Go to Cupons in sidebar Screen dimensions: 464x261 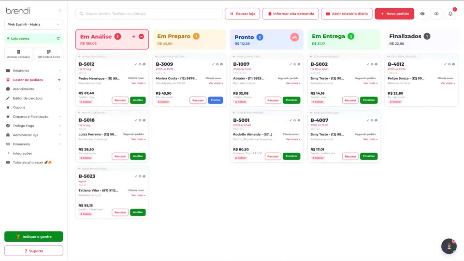tap(19, 107)
